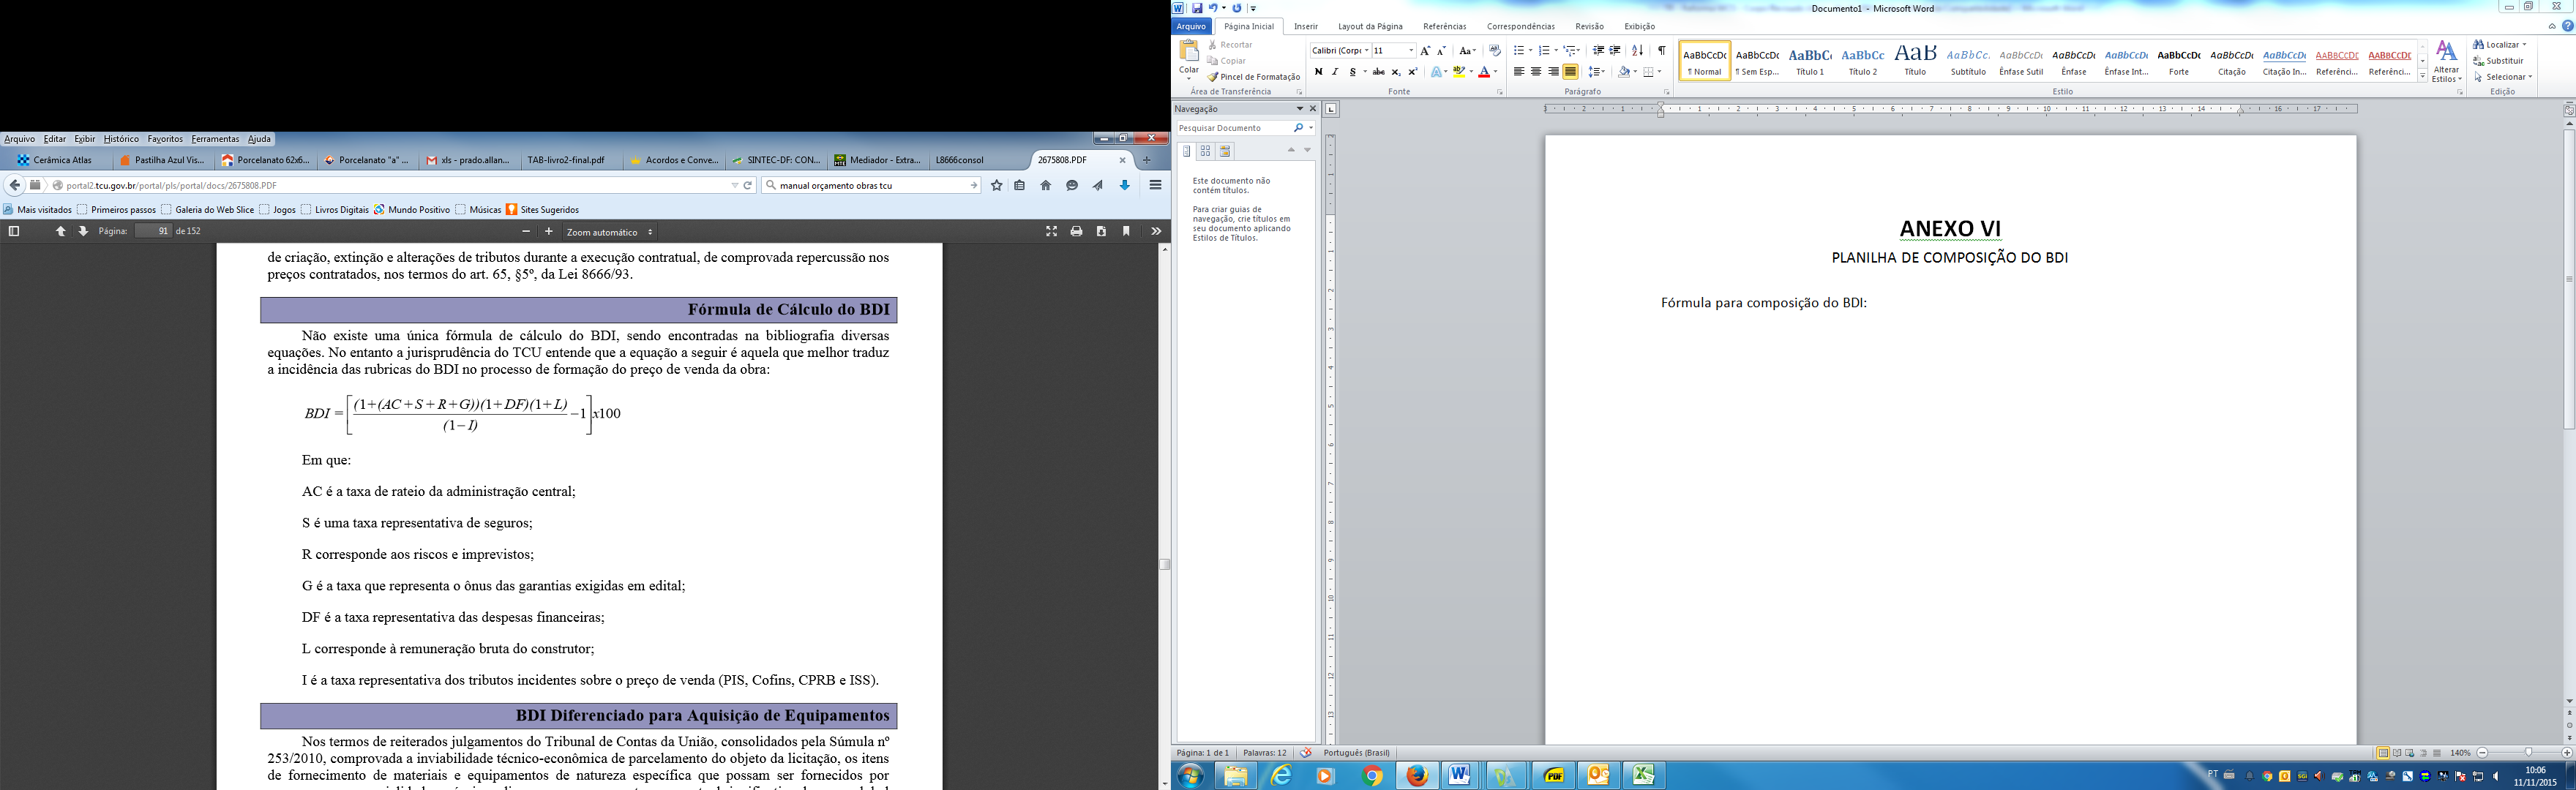The width and height of the screenshot is (2576, 790).
Task: Open the font size dropdown
Action: click(x=1411, y=51)
